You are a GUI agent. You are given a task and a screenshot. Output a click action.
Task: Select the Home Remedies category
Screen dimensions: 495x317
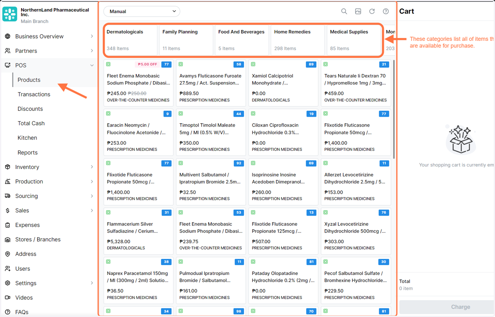coord(297,40)
